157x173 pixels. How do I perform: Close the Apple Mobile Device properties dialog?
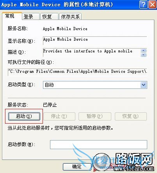152,5
